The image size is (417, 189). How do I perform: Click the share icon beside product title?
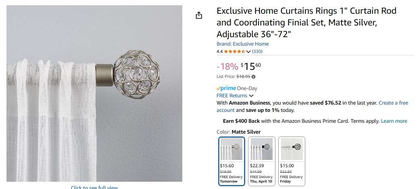pos(198,16)
